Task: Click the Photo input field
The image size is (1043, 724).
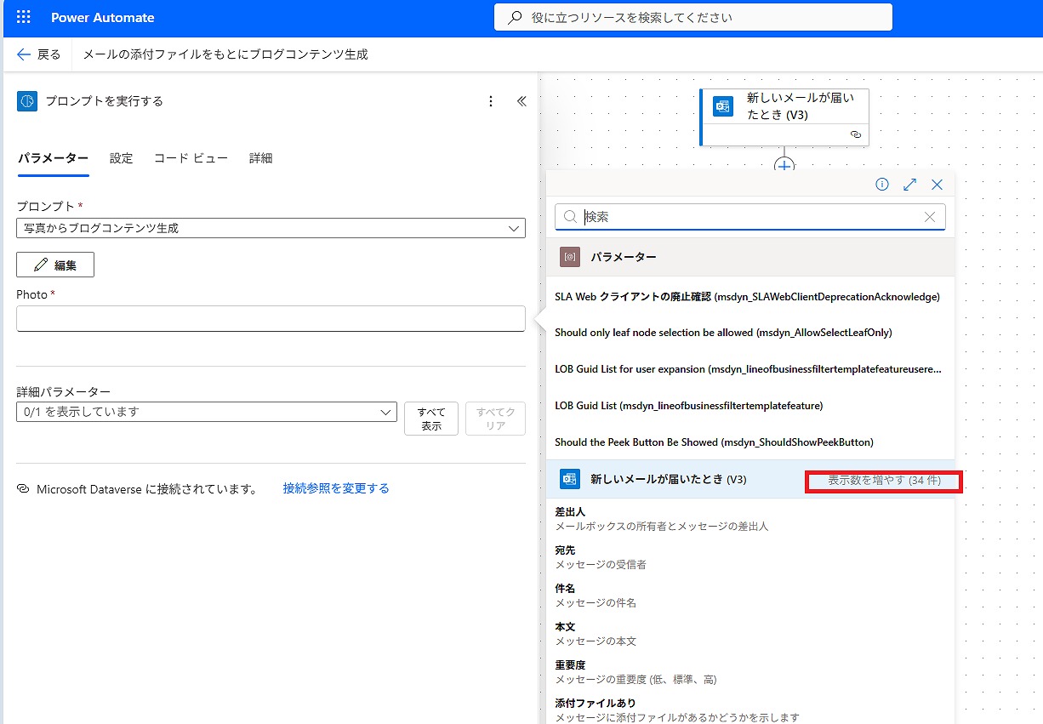Action: (x=271, y=318)
